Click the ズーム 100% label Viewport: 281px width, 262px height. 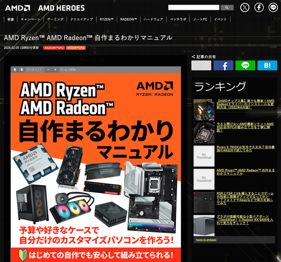coord(68,69)
